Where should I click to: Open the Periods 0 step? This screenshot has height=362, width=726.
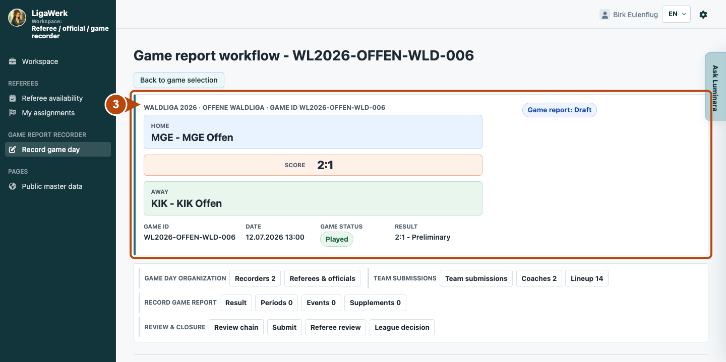click(277, 303)
